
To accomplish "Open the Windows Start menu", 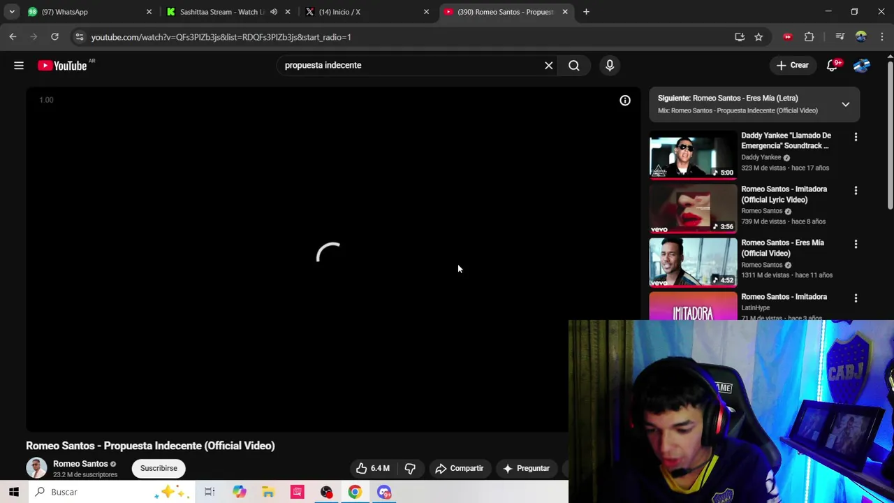I will [14, 492].
